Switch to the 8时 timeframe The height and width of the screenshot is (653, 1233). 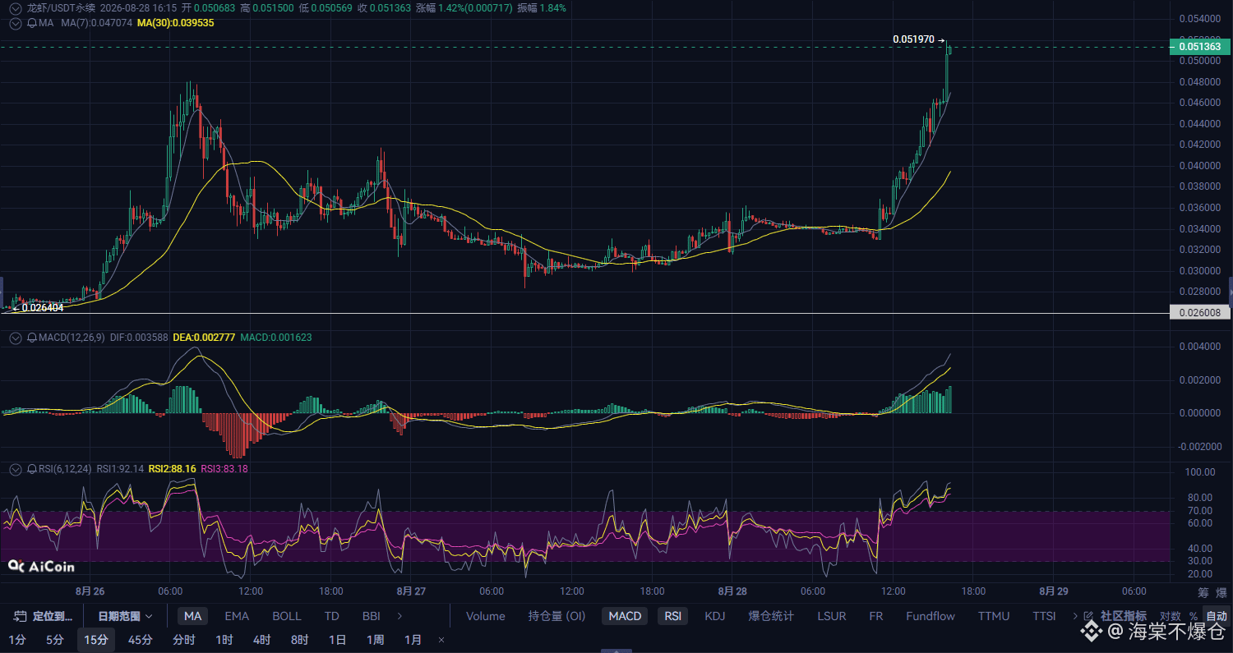pyautogui.click(x=299, y=641)
